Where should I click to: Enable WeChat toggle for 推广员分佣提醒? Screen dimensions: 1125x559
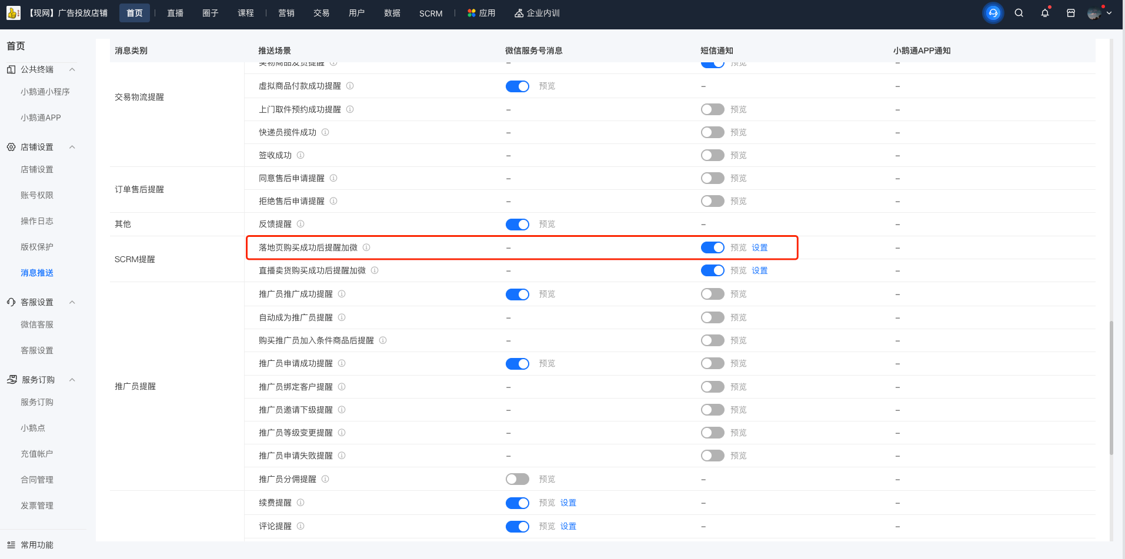click(x=518, y=479)
